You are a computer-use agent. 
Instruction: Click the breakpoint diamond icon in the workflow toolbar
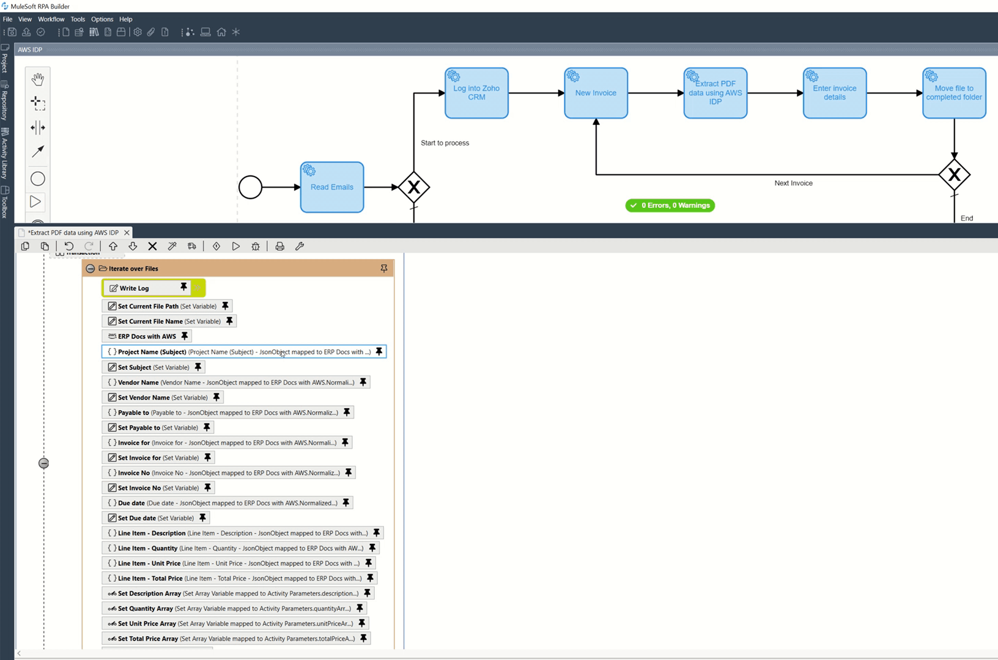click(x=216, y=246)
